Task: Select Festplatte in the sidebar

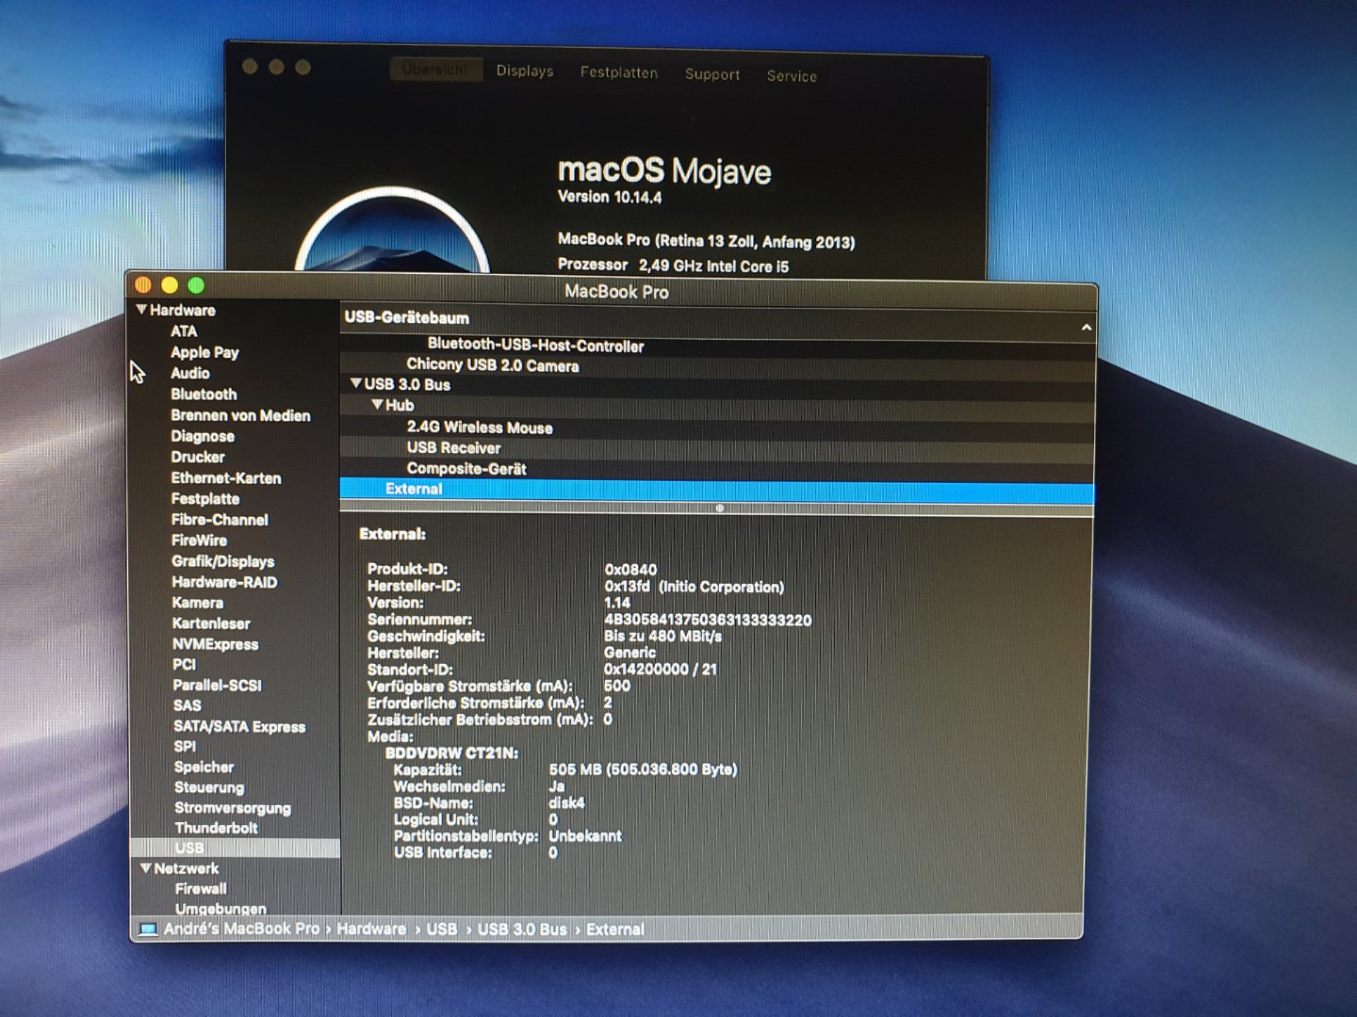Action: point(205,499)
